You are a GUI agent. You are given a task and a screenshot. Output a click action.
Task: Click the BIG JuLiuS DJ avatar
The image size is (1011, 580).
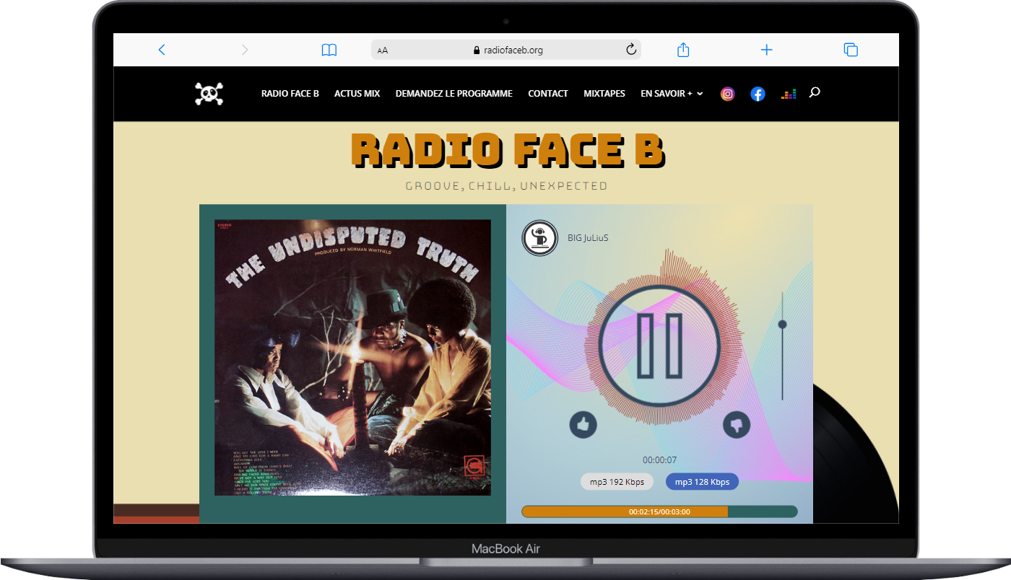pos(540,238)
